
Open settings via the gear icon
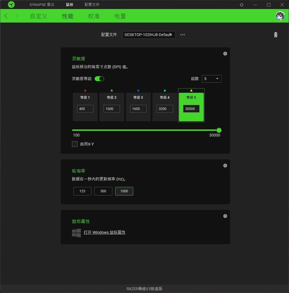click(x=242, y=5)
